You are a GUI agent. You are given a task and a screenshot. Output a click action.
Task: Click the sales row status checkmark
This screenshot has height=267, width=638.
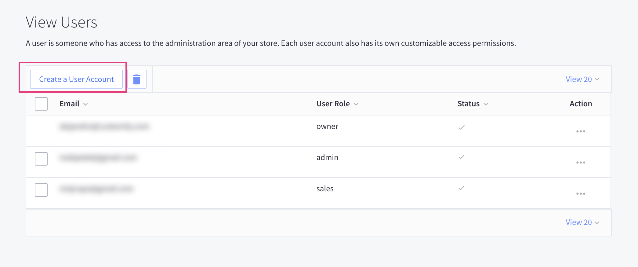click(462, 188)
